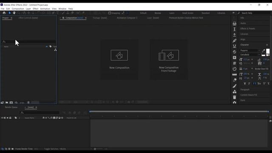The image size is (272, 153).
Task: Open the Composition menu
Action: pos(18,8)
